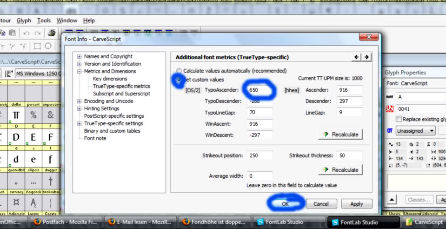Expand Encoding and Unicode node
The width and height of the screenshot is (446, 229).
coord(80,101)
